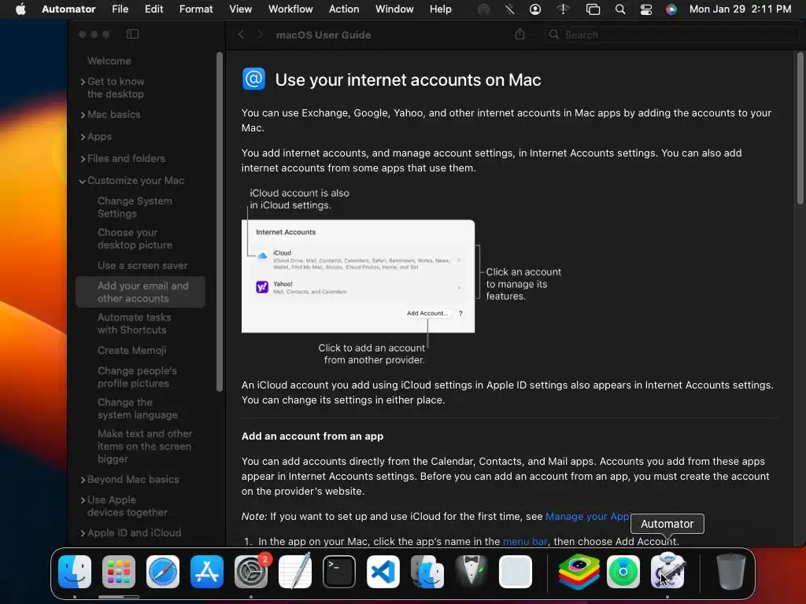Open Launchpad from the Dock

119,571
